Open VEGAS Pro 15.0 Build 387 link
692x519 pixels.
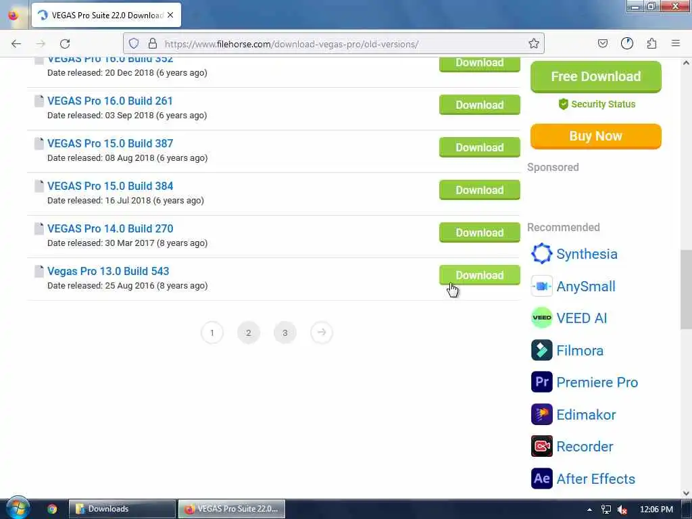[110, 143]
